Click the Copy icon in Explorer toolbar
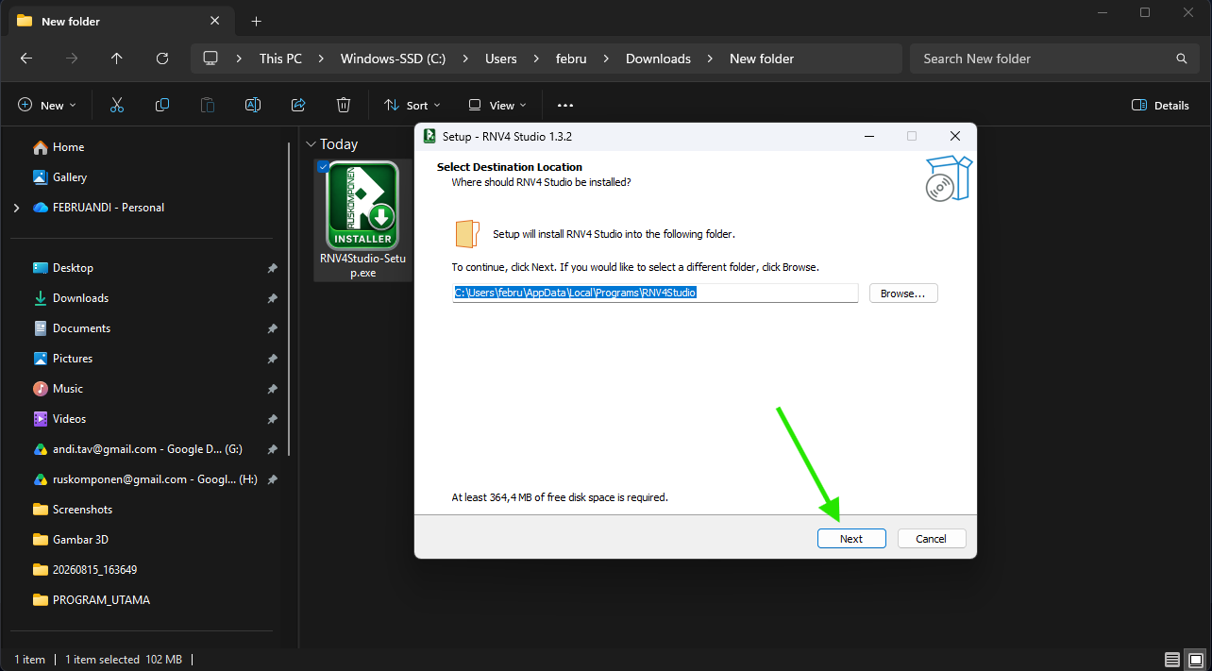The image size is (1212, 671). (x=162, y=106)
